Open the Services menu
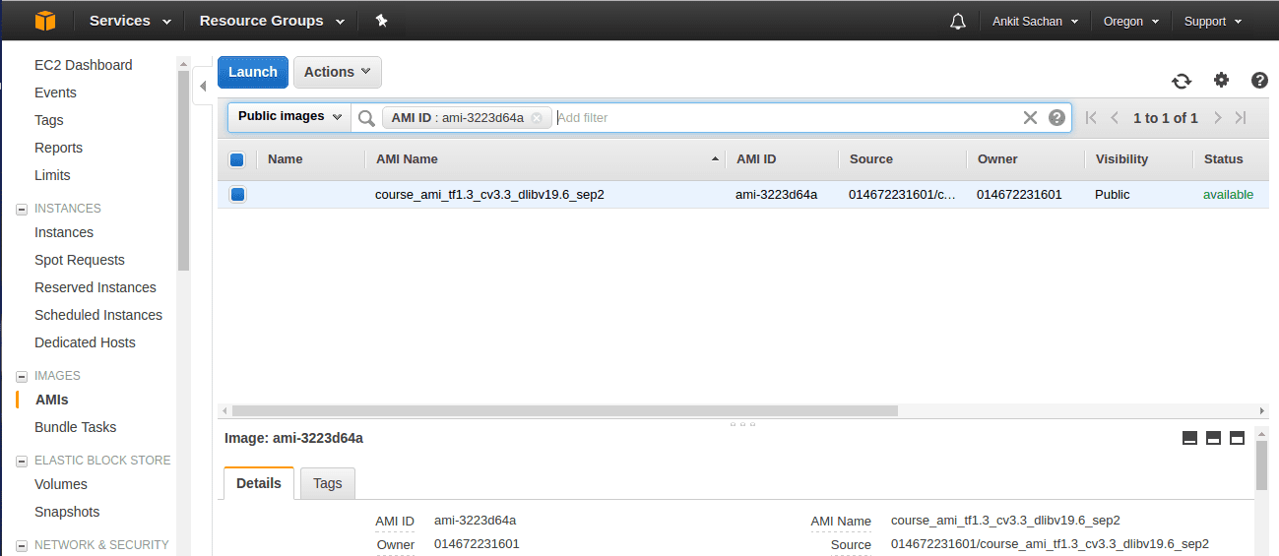This screenshot has width=1279, height=556. (130, 21)
